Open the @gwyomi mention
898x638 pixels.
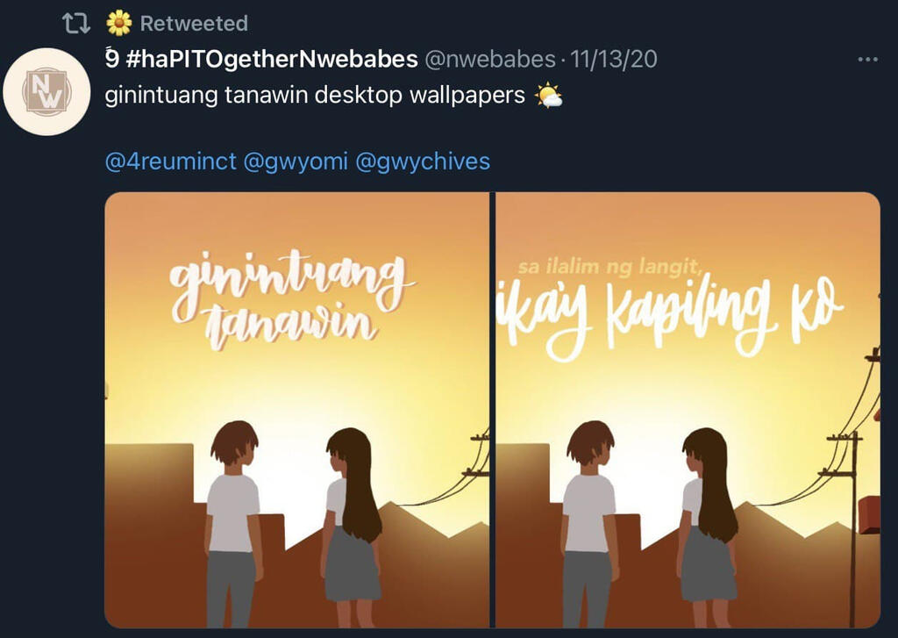pos(296,161)
